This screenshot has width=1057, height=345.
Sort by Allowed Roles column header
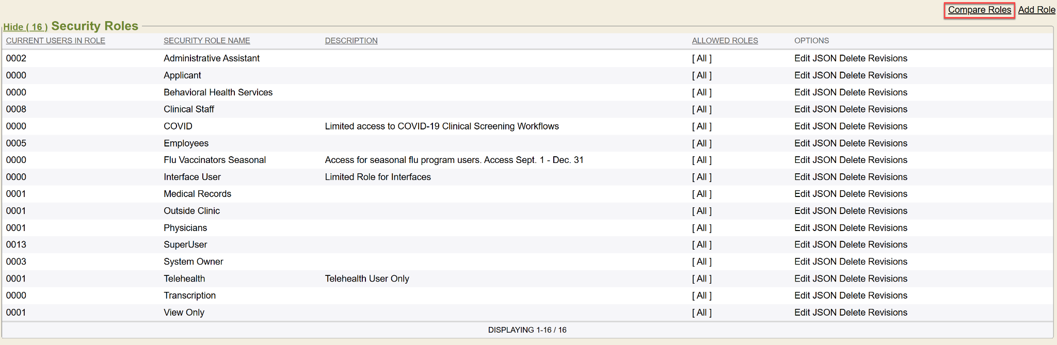pyautogui.click(x=725, y=41)
